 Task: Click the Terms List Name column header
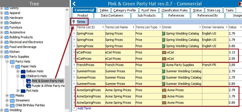click(120, 27)
